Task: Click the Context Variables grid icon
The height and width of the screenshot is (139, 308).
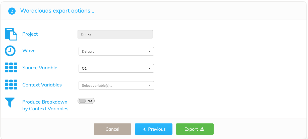Action: coord(11,85)
